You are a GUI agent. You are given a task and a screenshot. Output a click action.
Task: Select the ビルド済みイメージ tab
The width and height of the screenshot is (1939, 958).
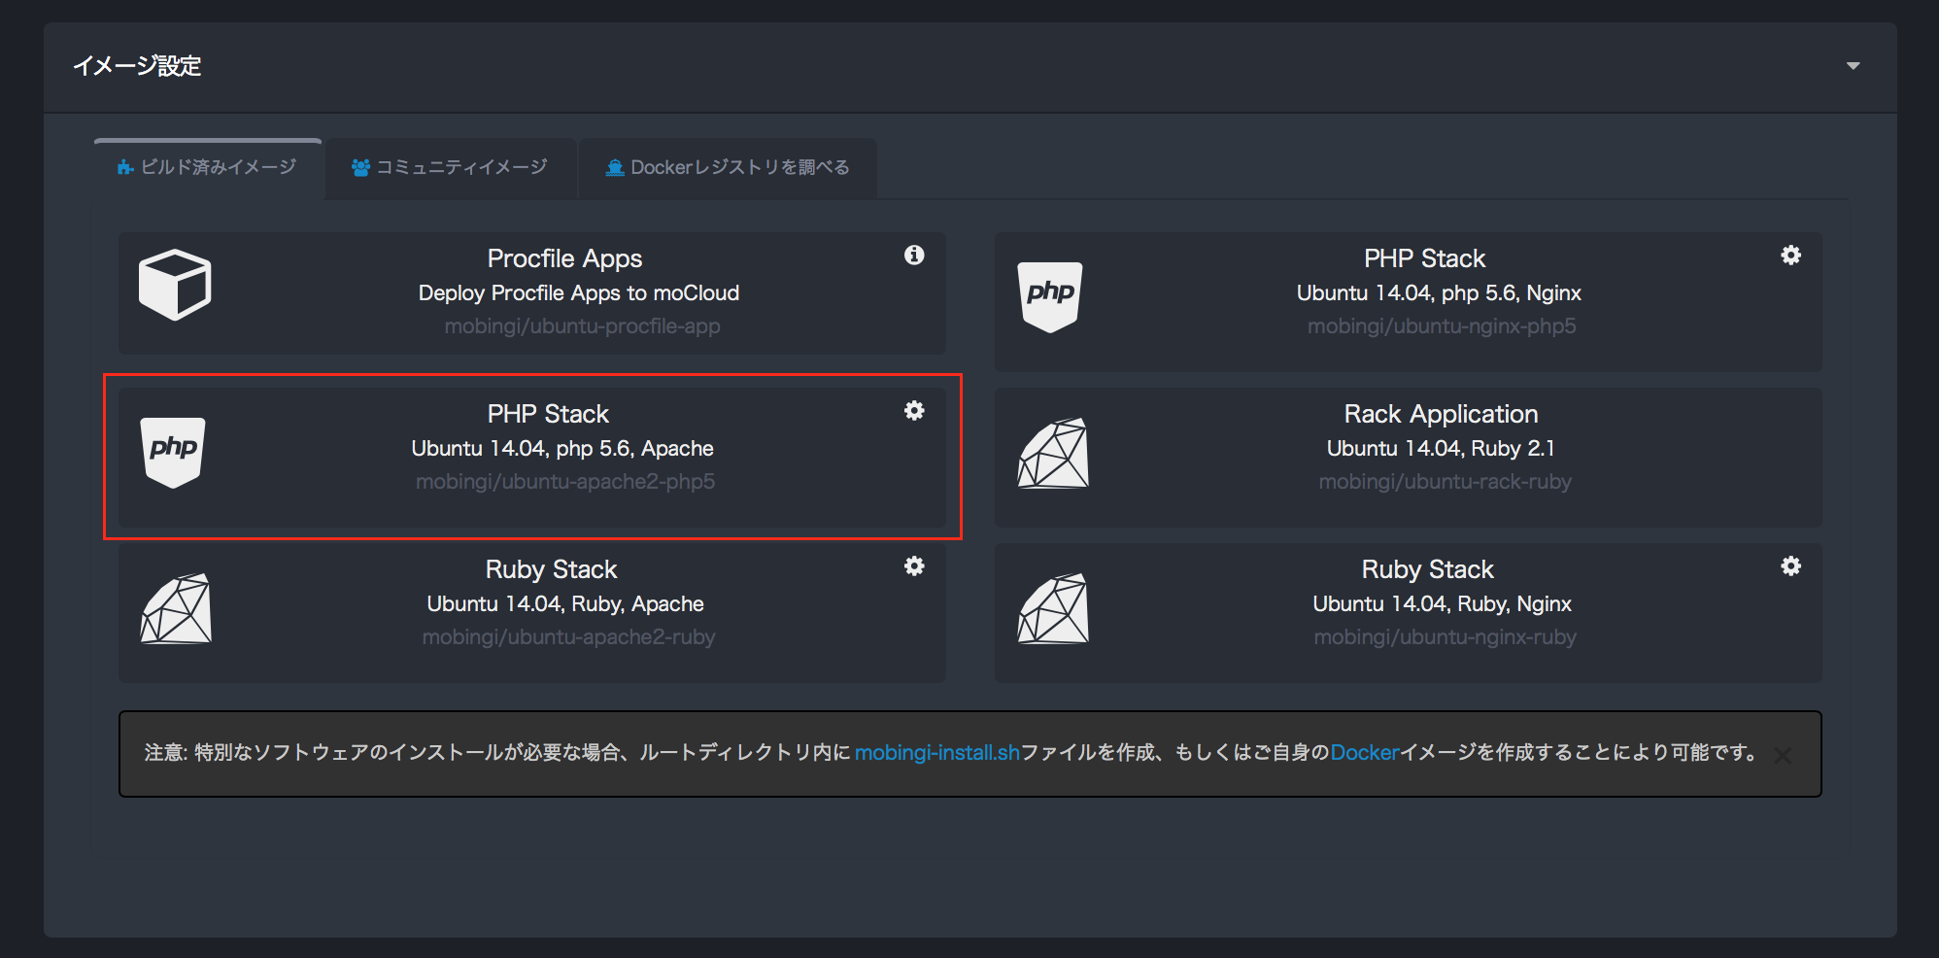pos(207,167)
